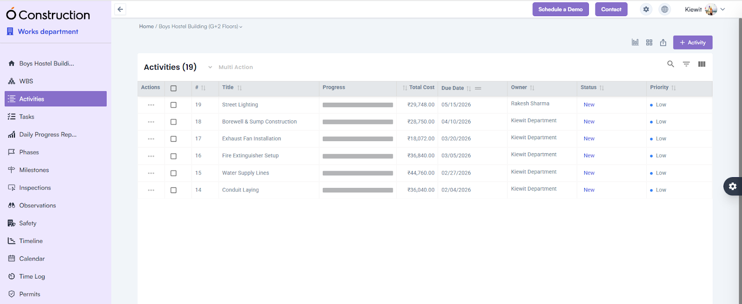The height and width of the screenshot is (304, 742).
Task: Select all activities with header checkbox
Action: pos(173,88)
